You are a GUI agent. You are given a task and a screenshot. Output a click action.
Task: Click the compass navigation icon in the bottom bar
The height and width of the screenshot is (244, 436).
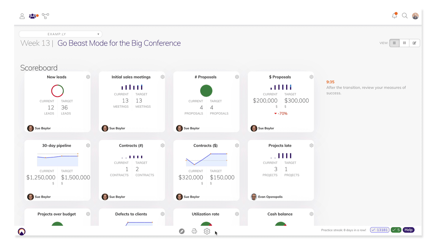coord(182,231)
